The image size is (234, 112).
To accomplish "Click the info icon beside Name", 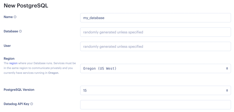I will point(15,17).
